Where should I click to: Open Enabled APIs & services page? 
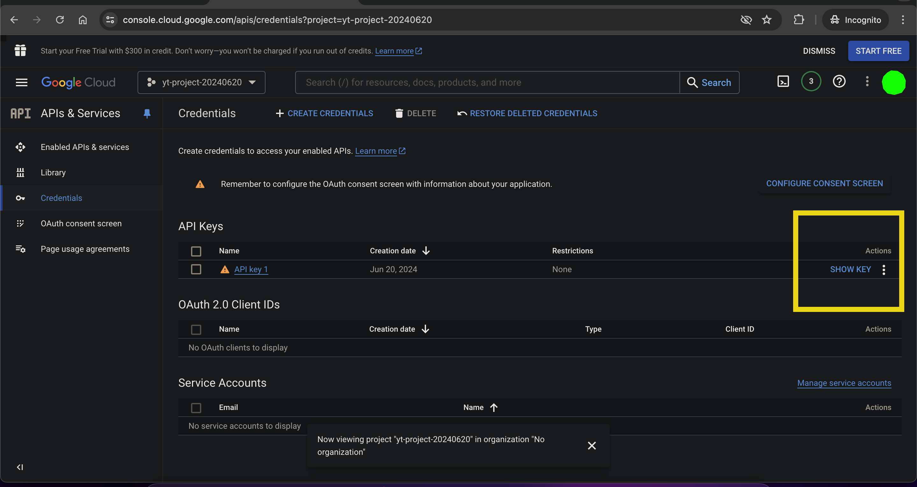click(x=85, y=147)
